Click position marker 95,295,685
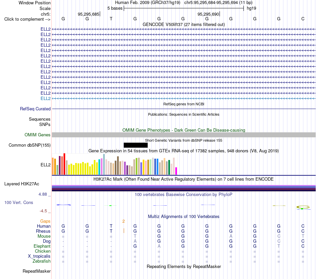 click(89, 14)
